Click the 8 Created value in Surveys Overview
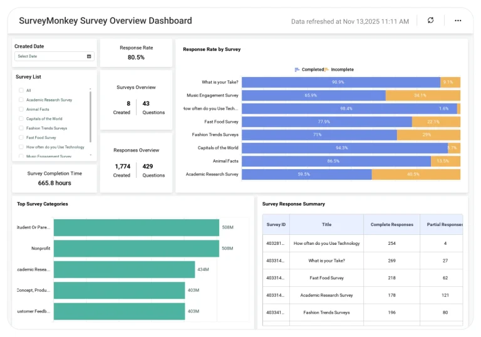Image resolution: width=481 pixels, height=337 pixels. tap(128, 103)
